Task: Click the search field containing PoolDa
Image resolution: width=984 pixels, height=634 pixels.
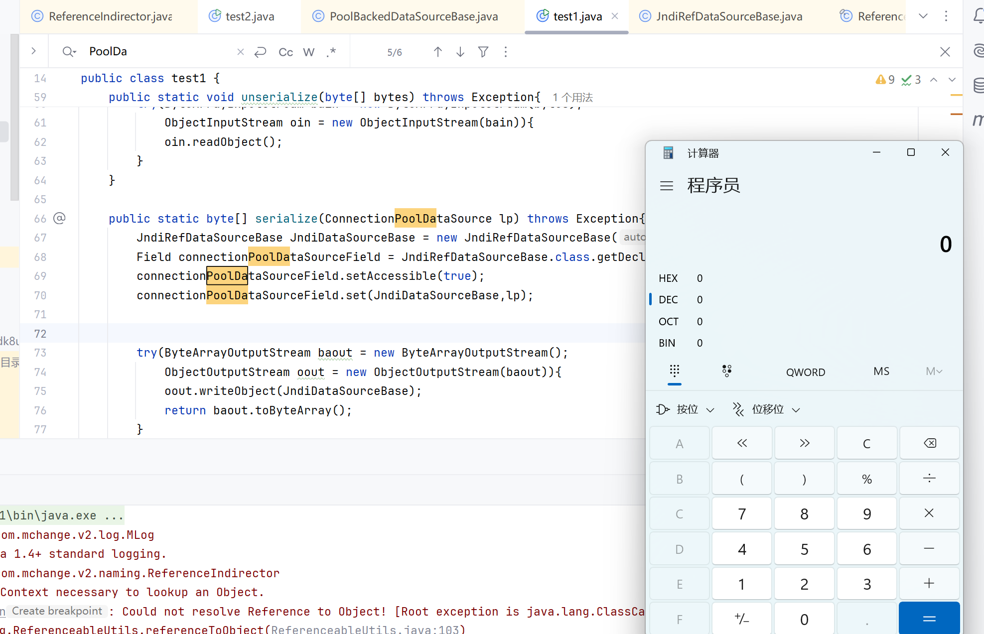Action: click(159, 51)
